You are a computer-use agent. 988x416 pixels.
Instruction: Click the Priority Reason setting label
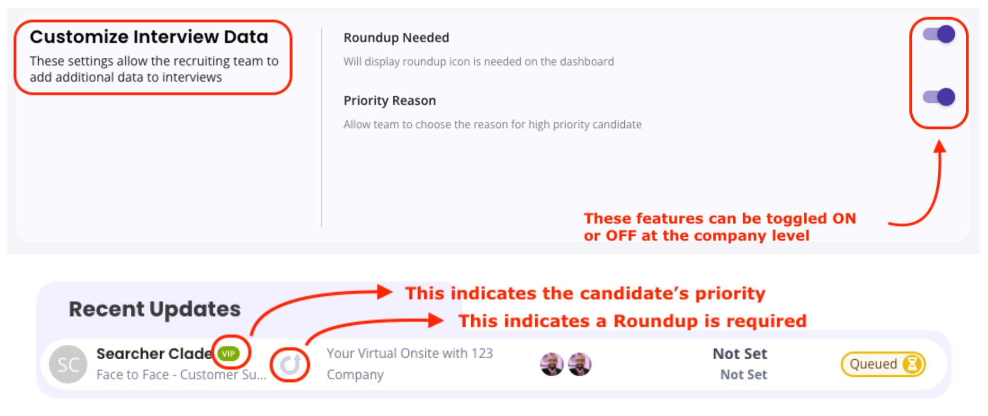(389, 101)
